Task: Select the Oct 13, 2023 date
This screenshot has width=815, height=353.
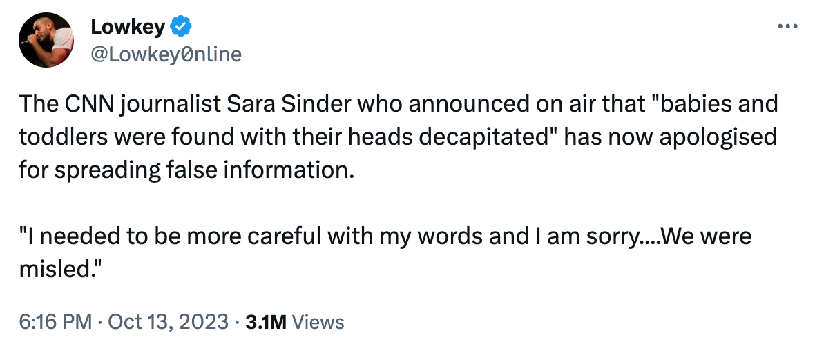Action: point(168,321)
